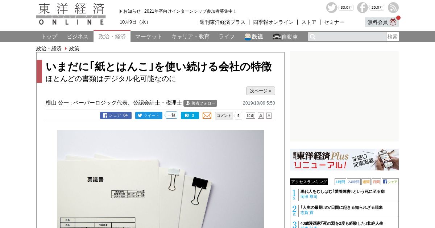Image resolution: width=435 pixels, height=228 pixels.
Task: Select the small font size A icon
Action: 269,115
